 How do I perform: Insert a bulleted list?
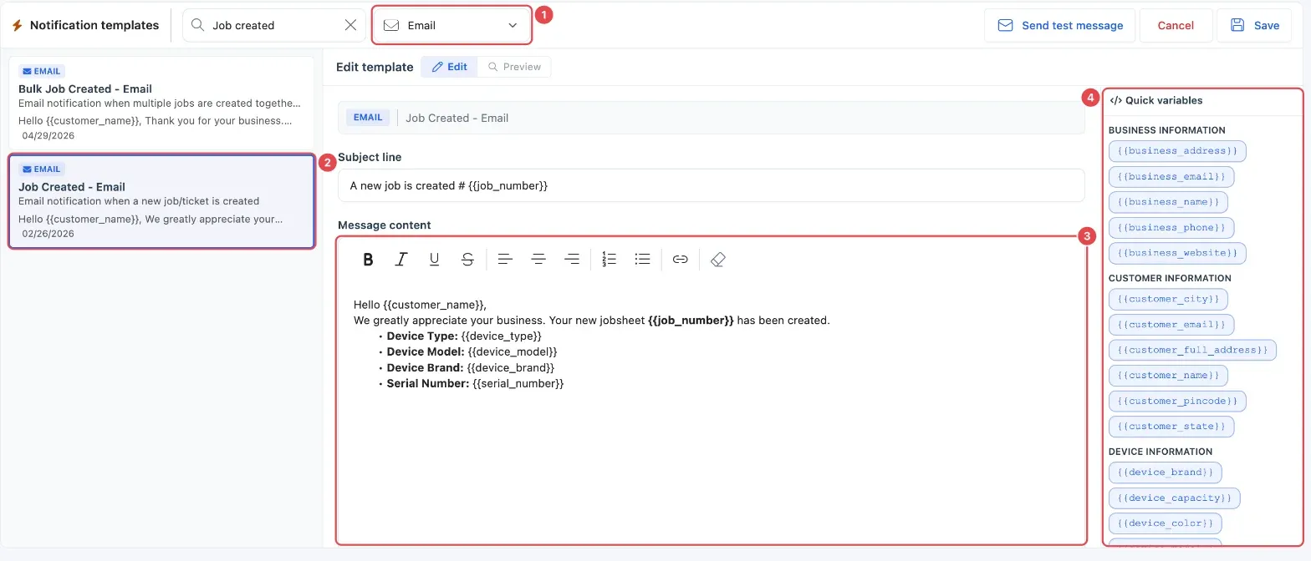pyautogui.click(x=643, y=260)
